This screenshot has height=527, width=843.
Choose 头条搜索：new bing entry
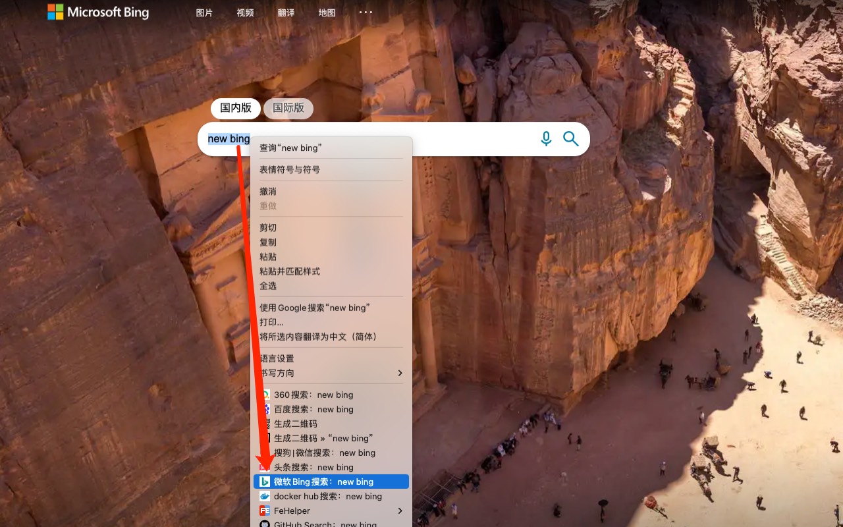[x=331, y=466]
